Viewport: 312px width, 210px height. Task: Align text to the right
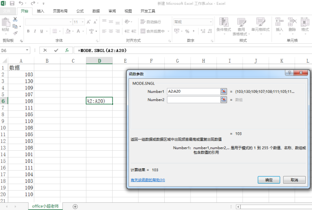coord(117,31)
